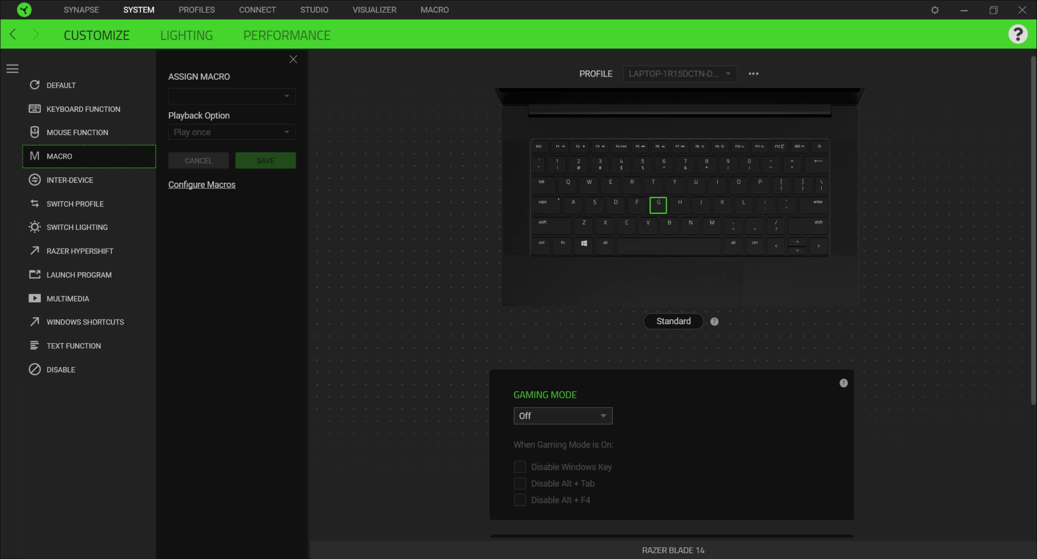Image resolution: width=1037 pixels, height=559 pixels.
Task: Expand the Playback Option dropdown
Action: coord(232,132)
